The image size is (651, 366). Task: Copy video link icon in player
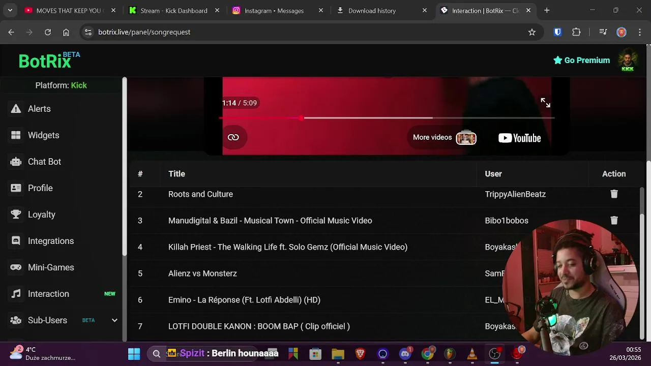click(x=233, y=137)
